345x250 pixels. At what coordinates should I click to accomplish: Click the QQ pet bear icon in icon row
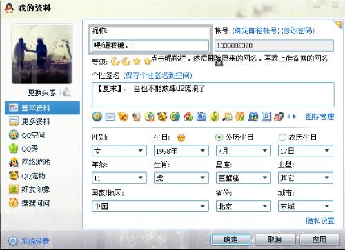point(162,116)
